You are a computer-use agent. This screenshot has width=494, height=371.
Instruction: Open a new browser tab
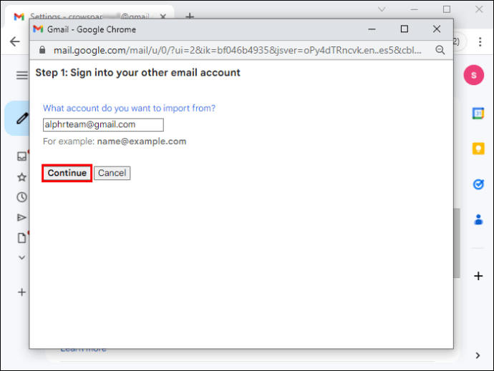[x=190, y=16]
